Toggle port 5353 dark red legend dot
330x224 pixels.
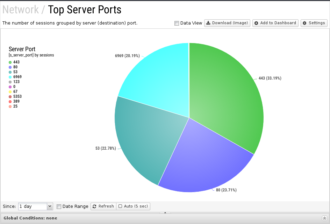pos(10,96)
